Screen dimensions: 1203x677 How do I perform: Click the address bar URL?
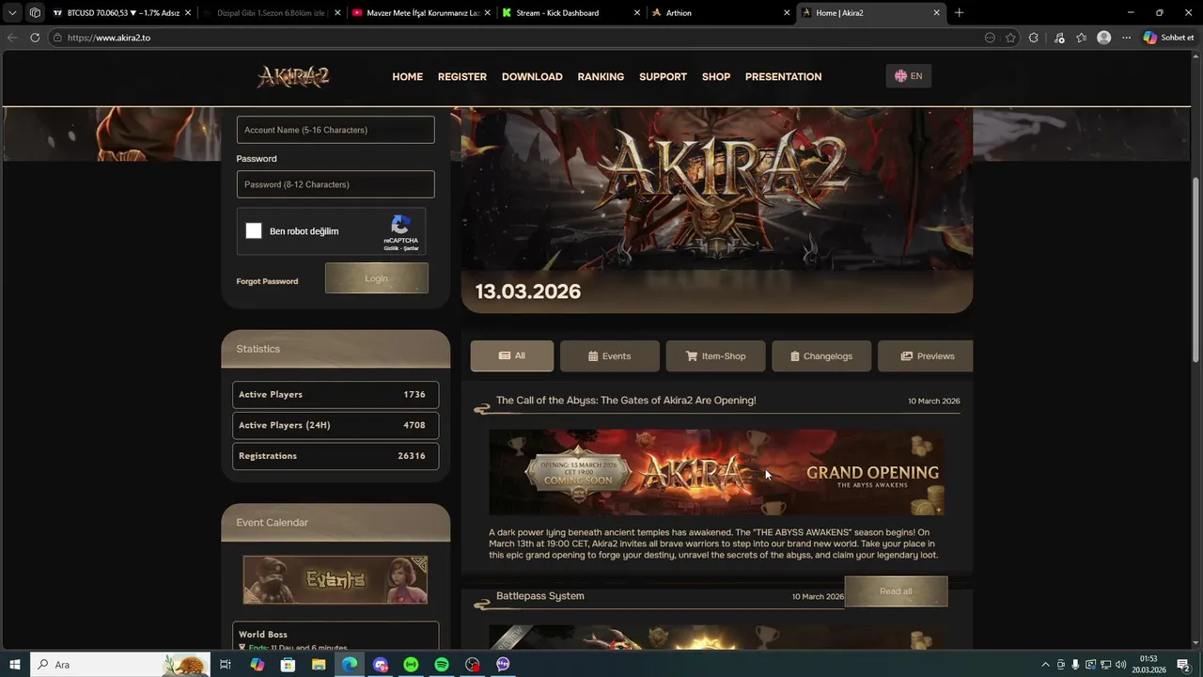pyautogui.click(x=109, y=38)
